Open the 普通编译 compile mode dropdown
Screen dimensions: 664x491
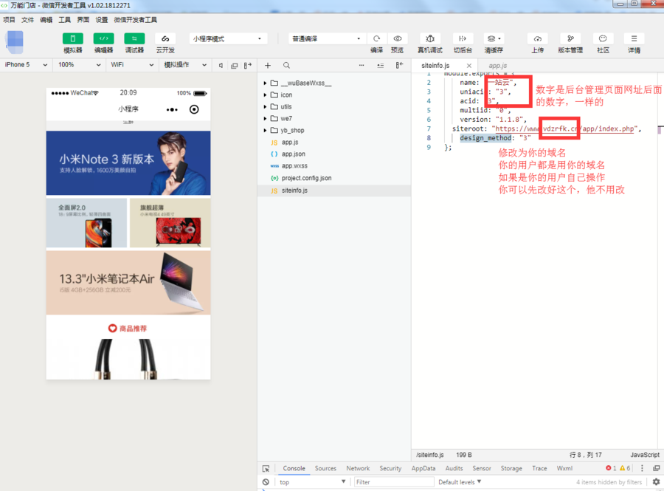326,38
